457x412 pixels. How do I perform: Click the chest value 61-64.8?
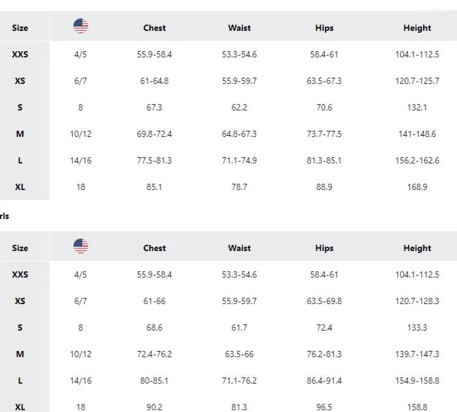click(154, 81)
